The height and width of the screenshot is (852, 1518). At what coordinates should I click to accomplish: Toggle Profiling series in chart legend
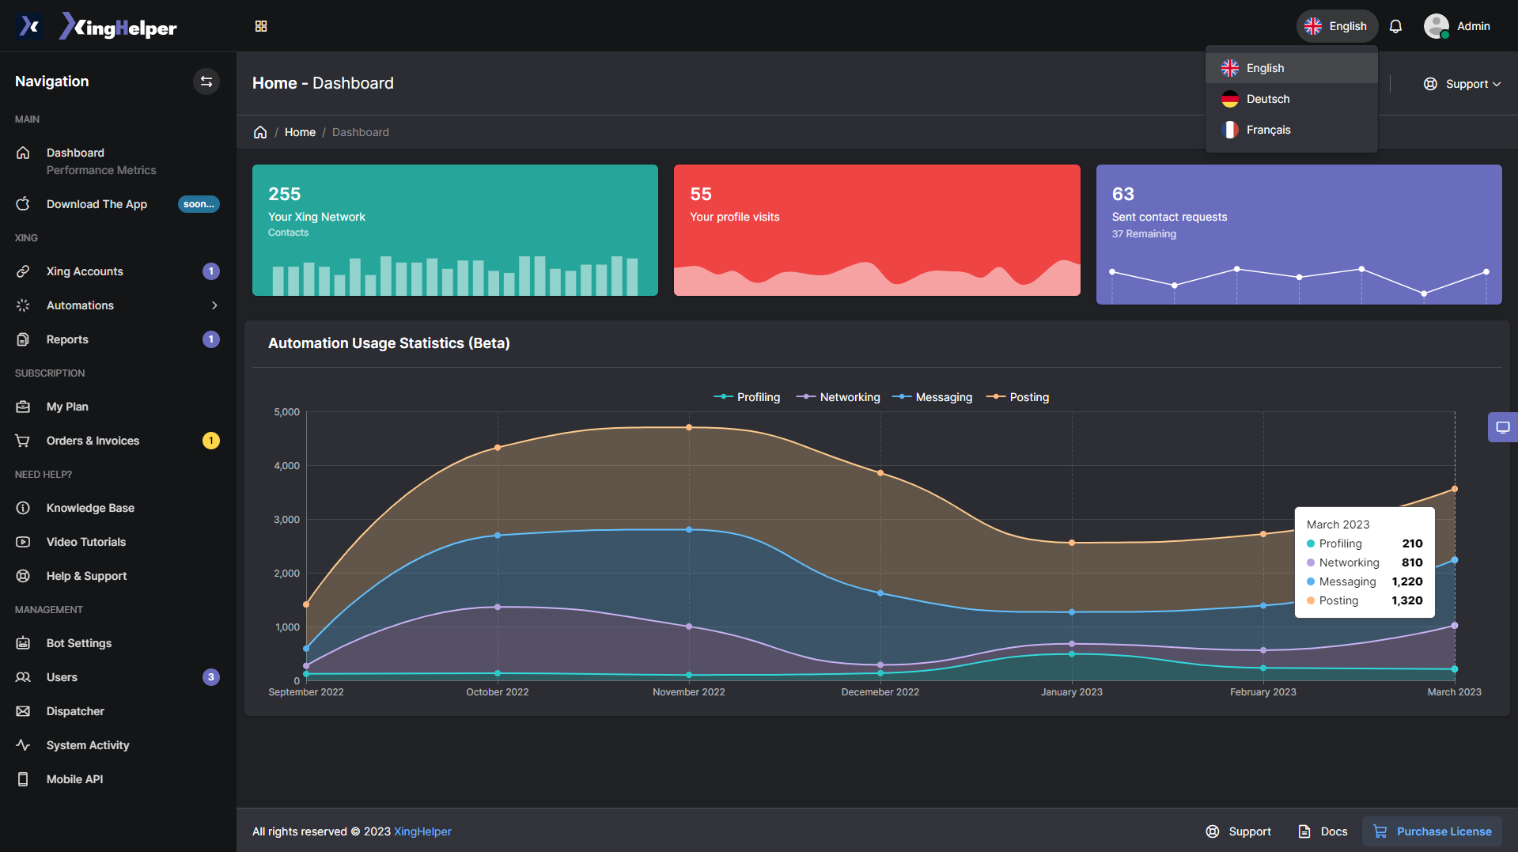tap(747, 397)
